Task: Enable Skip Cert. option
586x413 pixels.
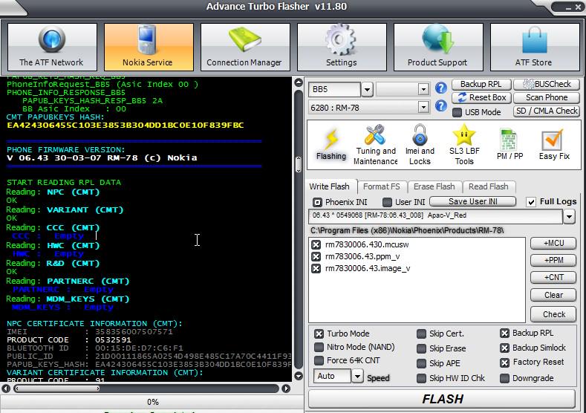Action: coord(421,334)
